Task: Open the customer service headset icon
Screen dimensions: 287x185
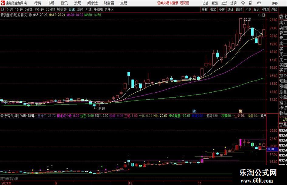Action: point(243,3)
